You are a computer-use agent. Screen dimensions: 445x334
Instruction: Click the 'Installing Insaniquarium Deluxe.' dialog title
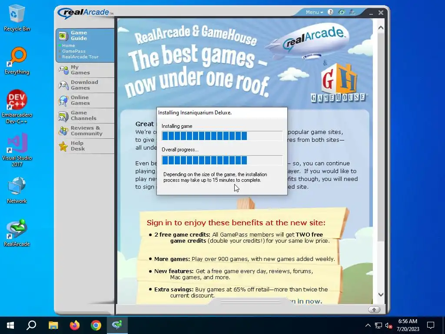(195, 113)
